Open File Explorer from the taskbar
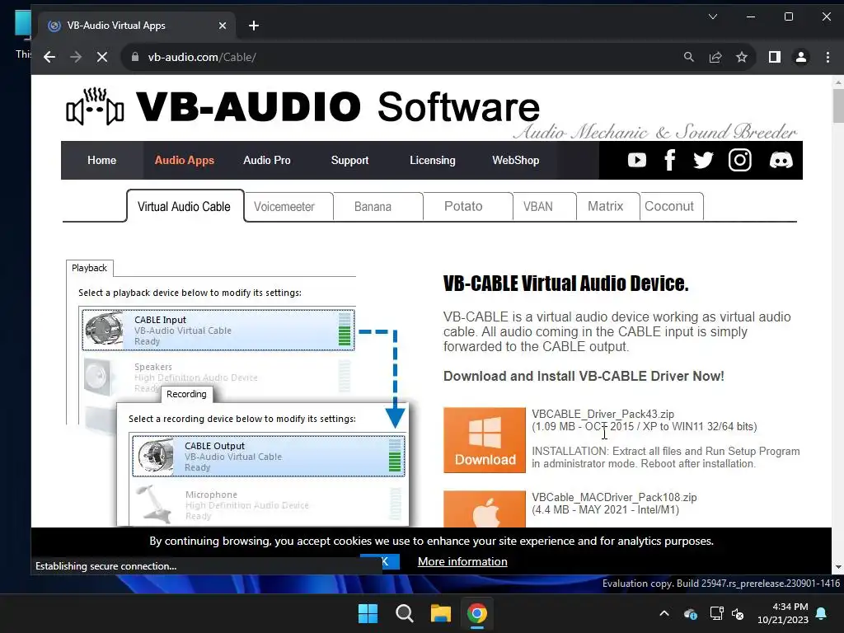Screen dimensions: 844x633 pos(440,613)
